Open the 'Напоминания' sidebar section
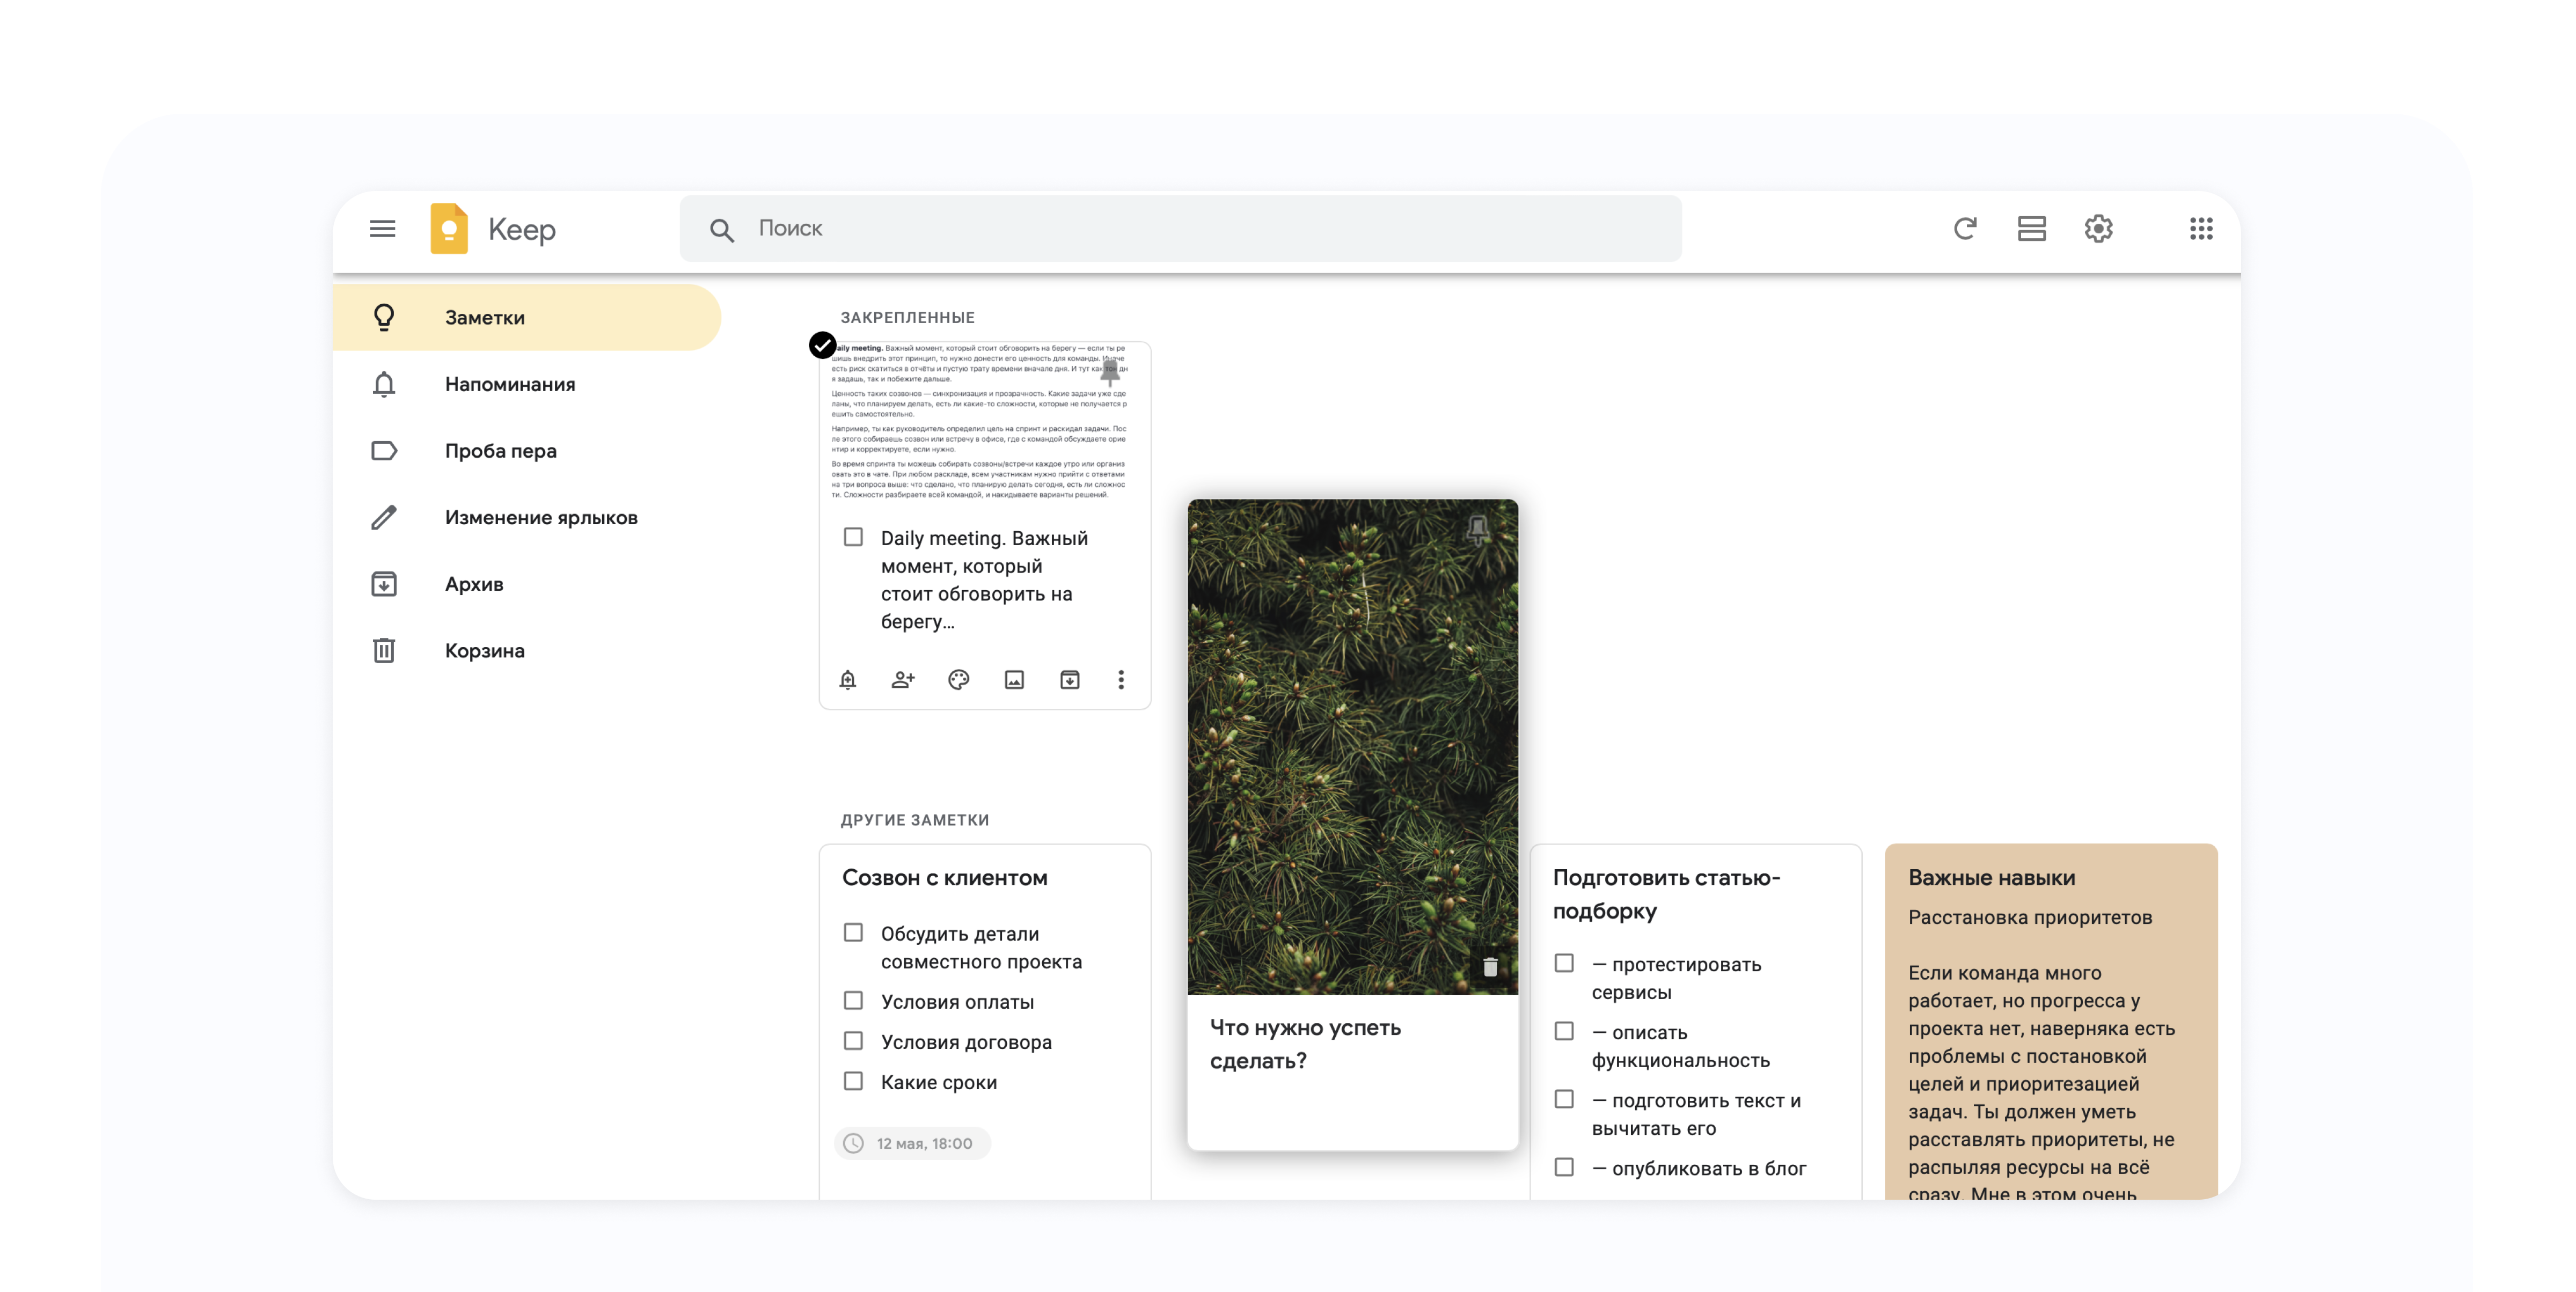2576x1292 pixels. tap(509, 385)
